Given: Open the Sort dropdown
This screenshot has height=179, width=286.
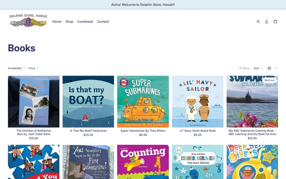Looking at the screenshot, I should pos(258,68).
